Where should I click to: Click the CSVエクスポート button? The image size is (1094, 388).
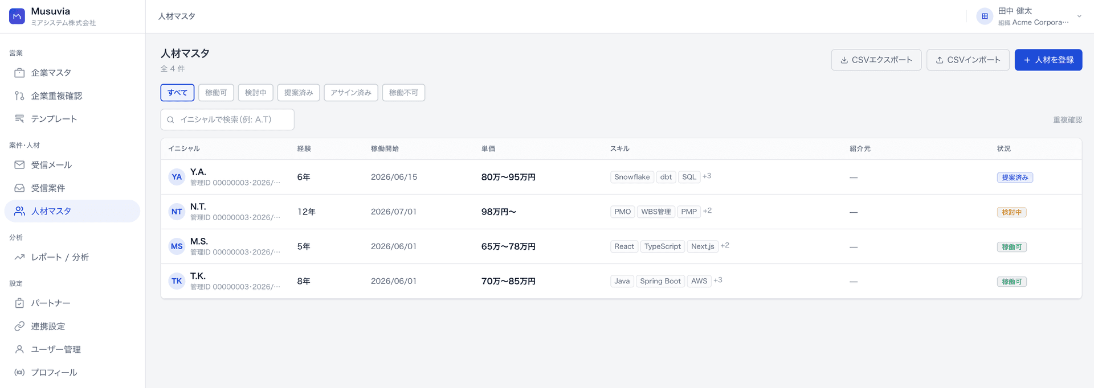tap(876, 60)
